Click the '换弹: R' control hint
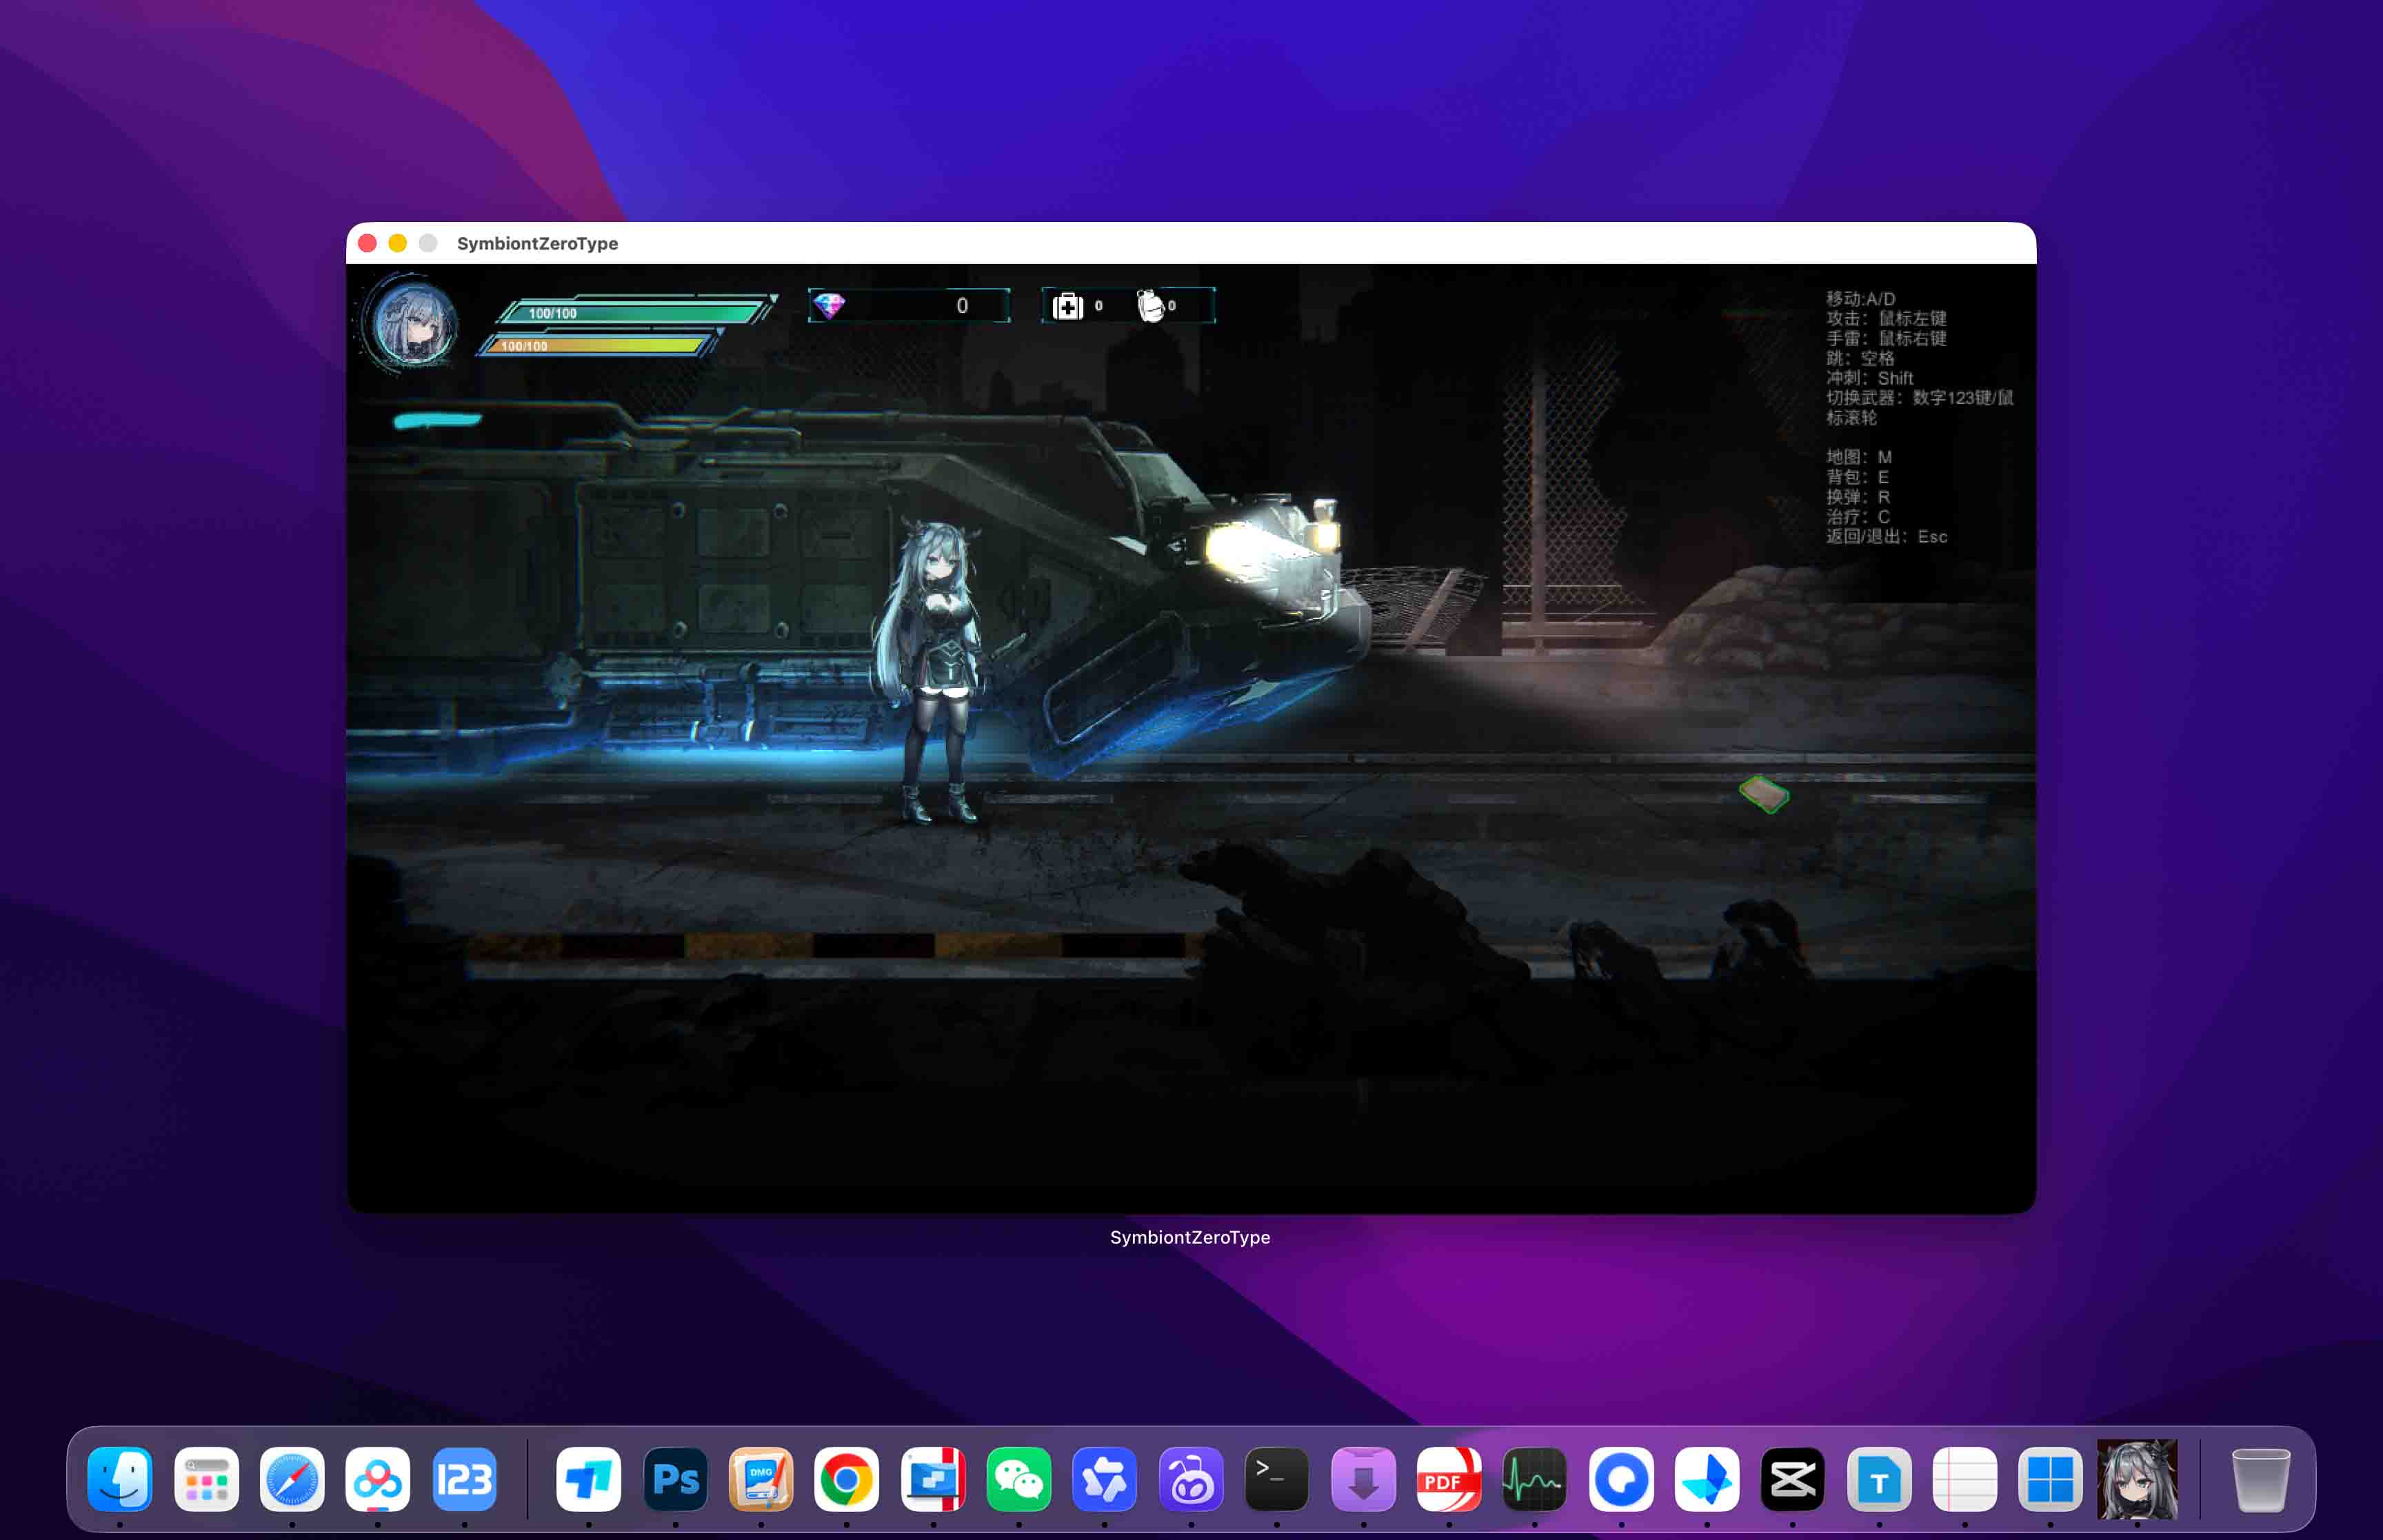 point(1858,497)
